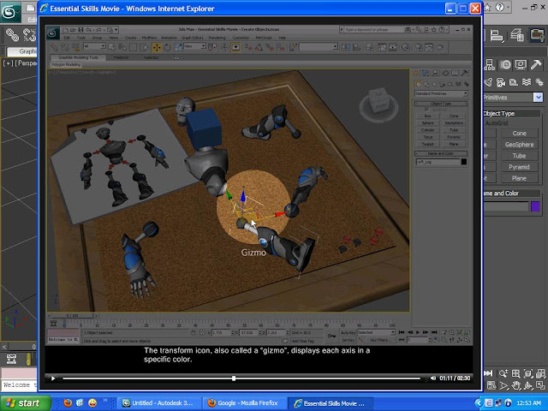548x411 pixels.
Task: Click Select by Name icon in movie toolbar
Action: point(122,47)
